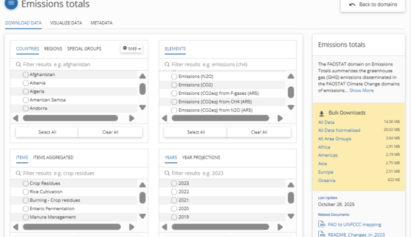The image size is (411, 237).
Task: Select the year 2023 option
Action: 174,183
